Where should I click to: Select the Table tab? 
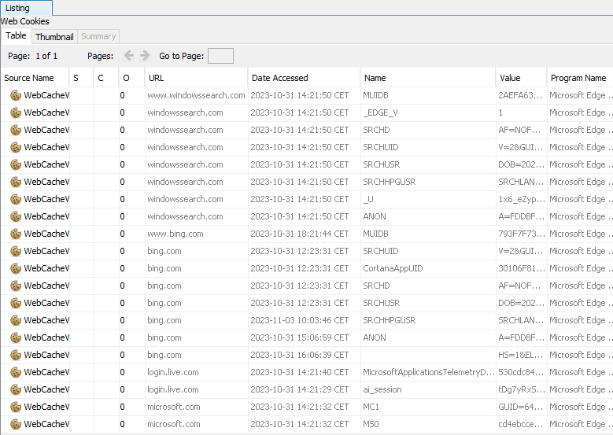pos(16,36)
